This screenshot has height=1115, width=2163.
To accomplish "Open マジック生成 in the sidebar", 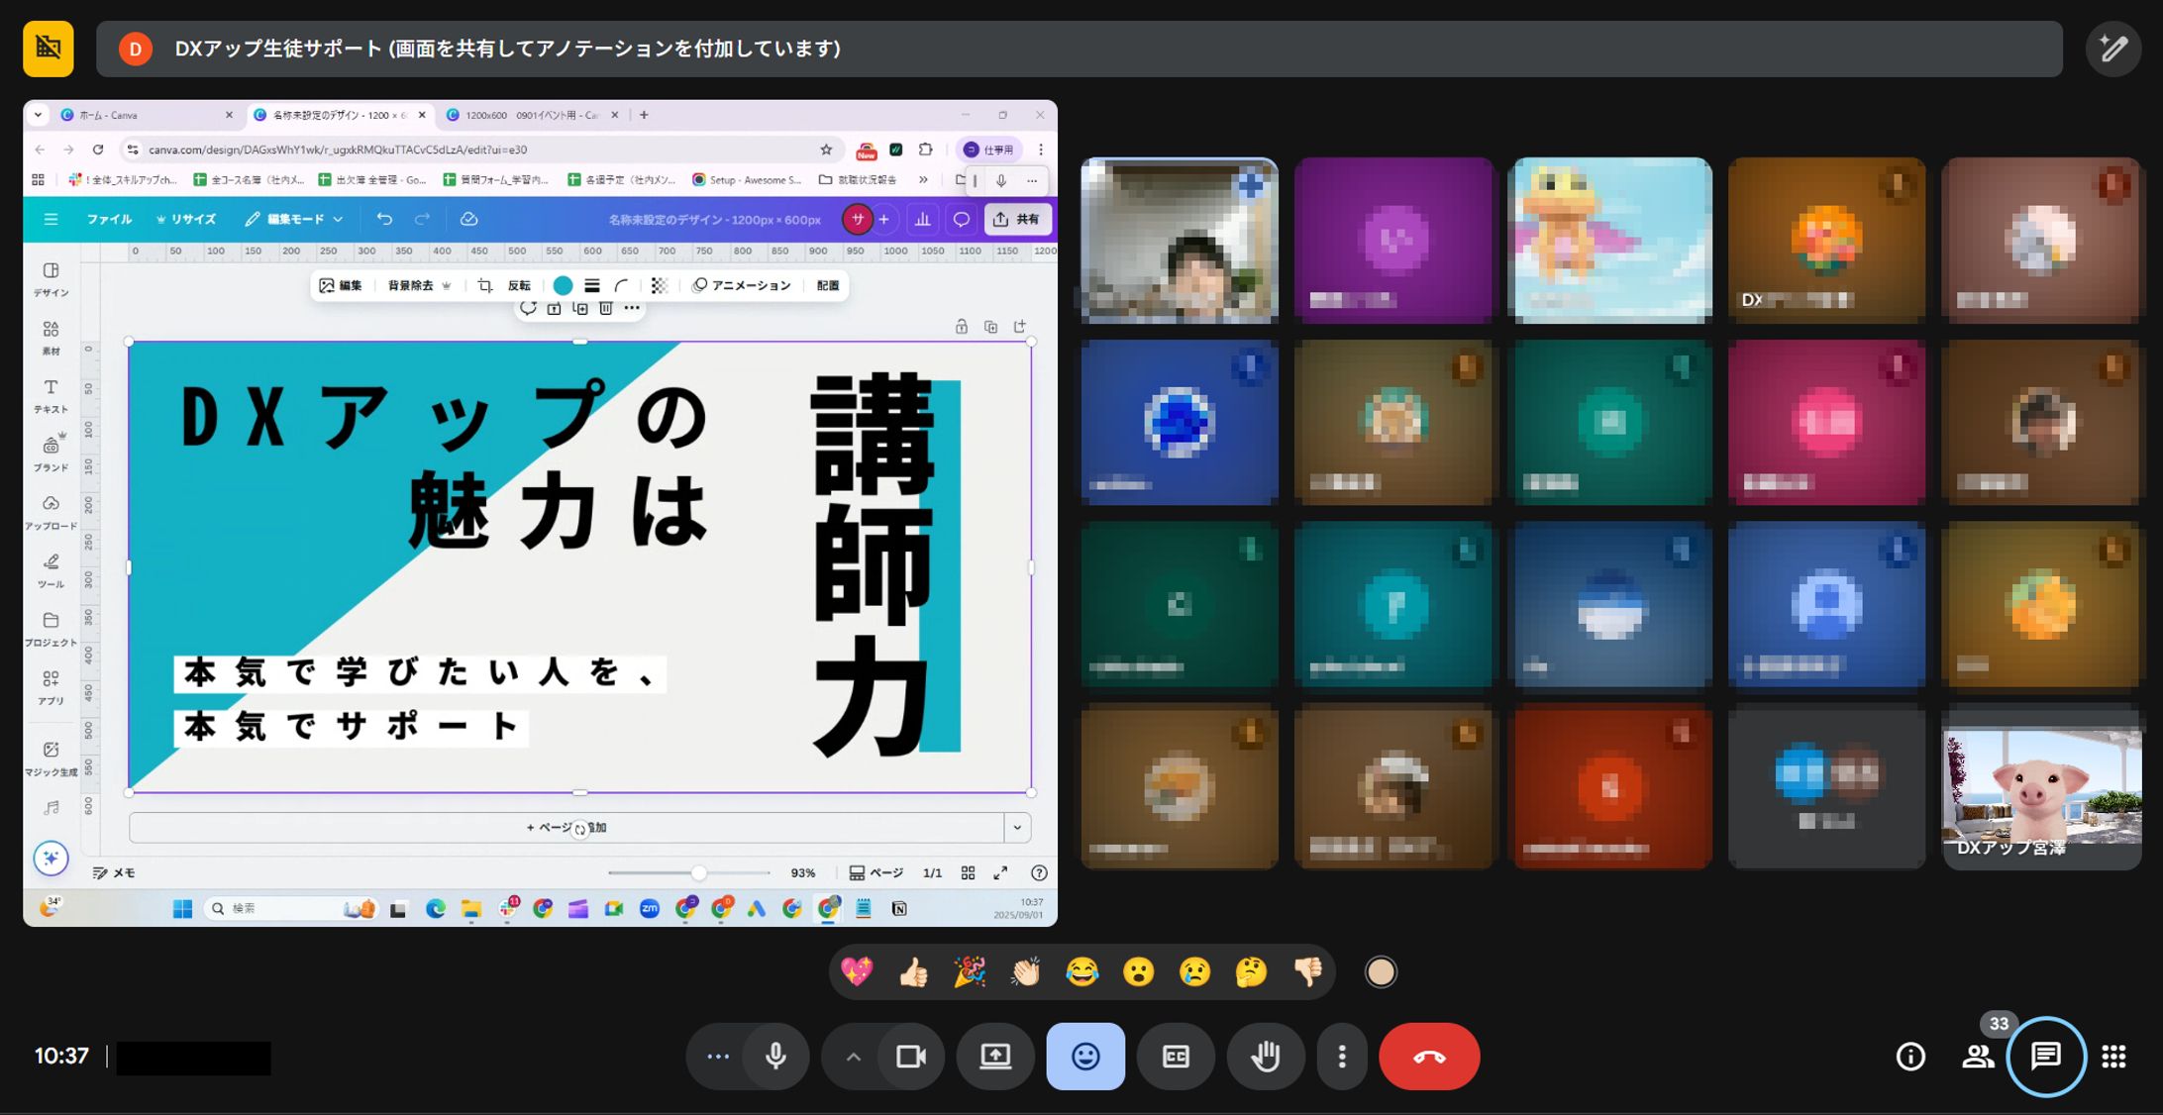I will click(x=51, y=758).
